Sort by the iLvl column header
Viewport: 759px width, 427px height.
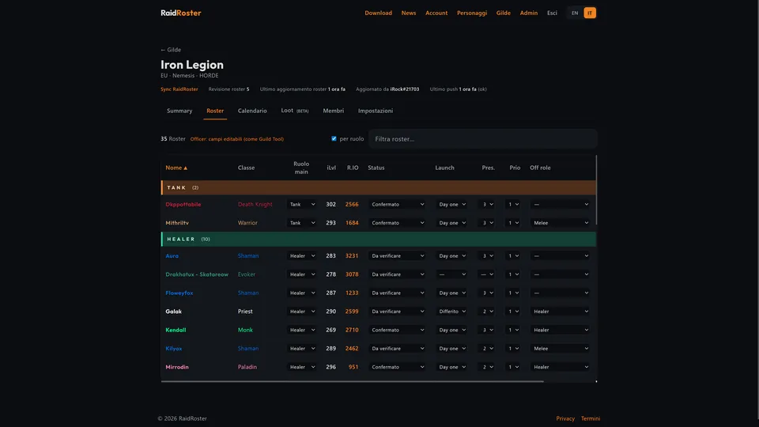(331, 168)
